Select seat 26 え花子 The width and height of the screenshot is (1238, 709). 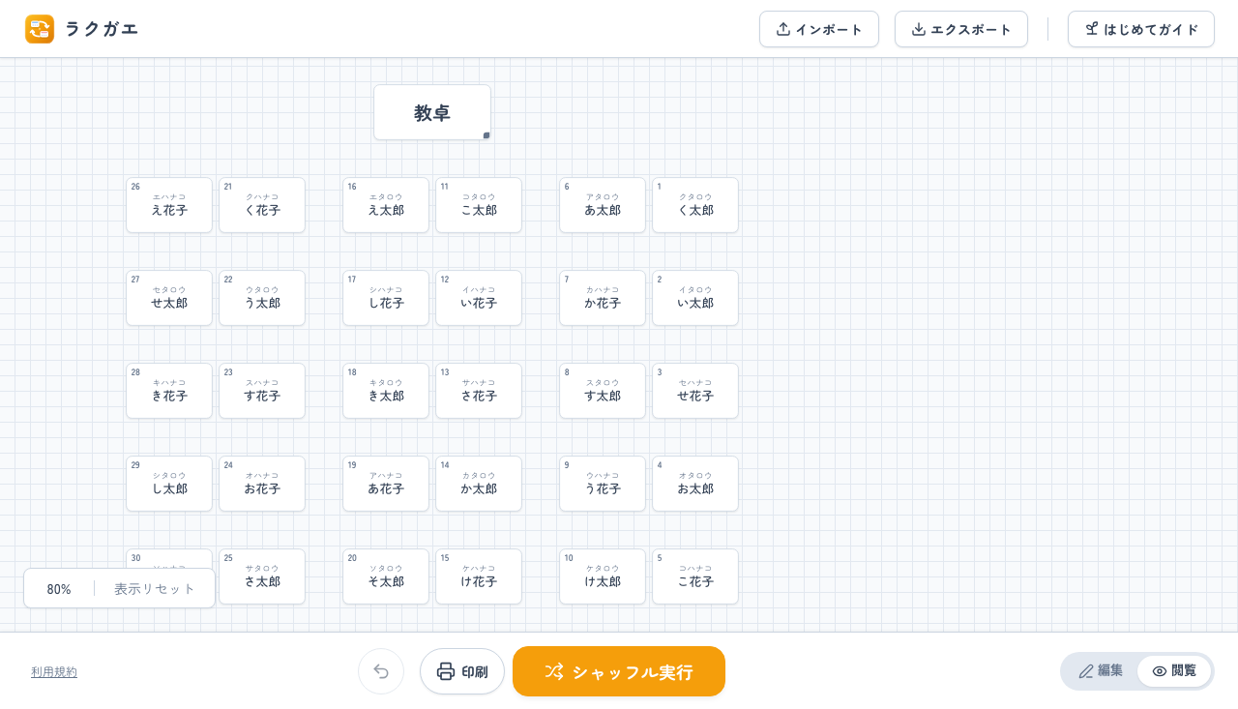169,205
